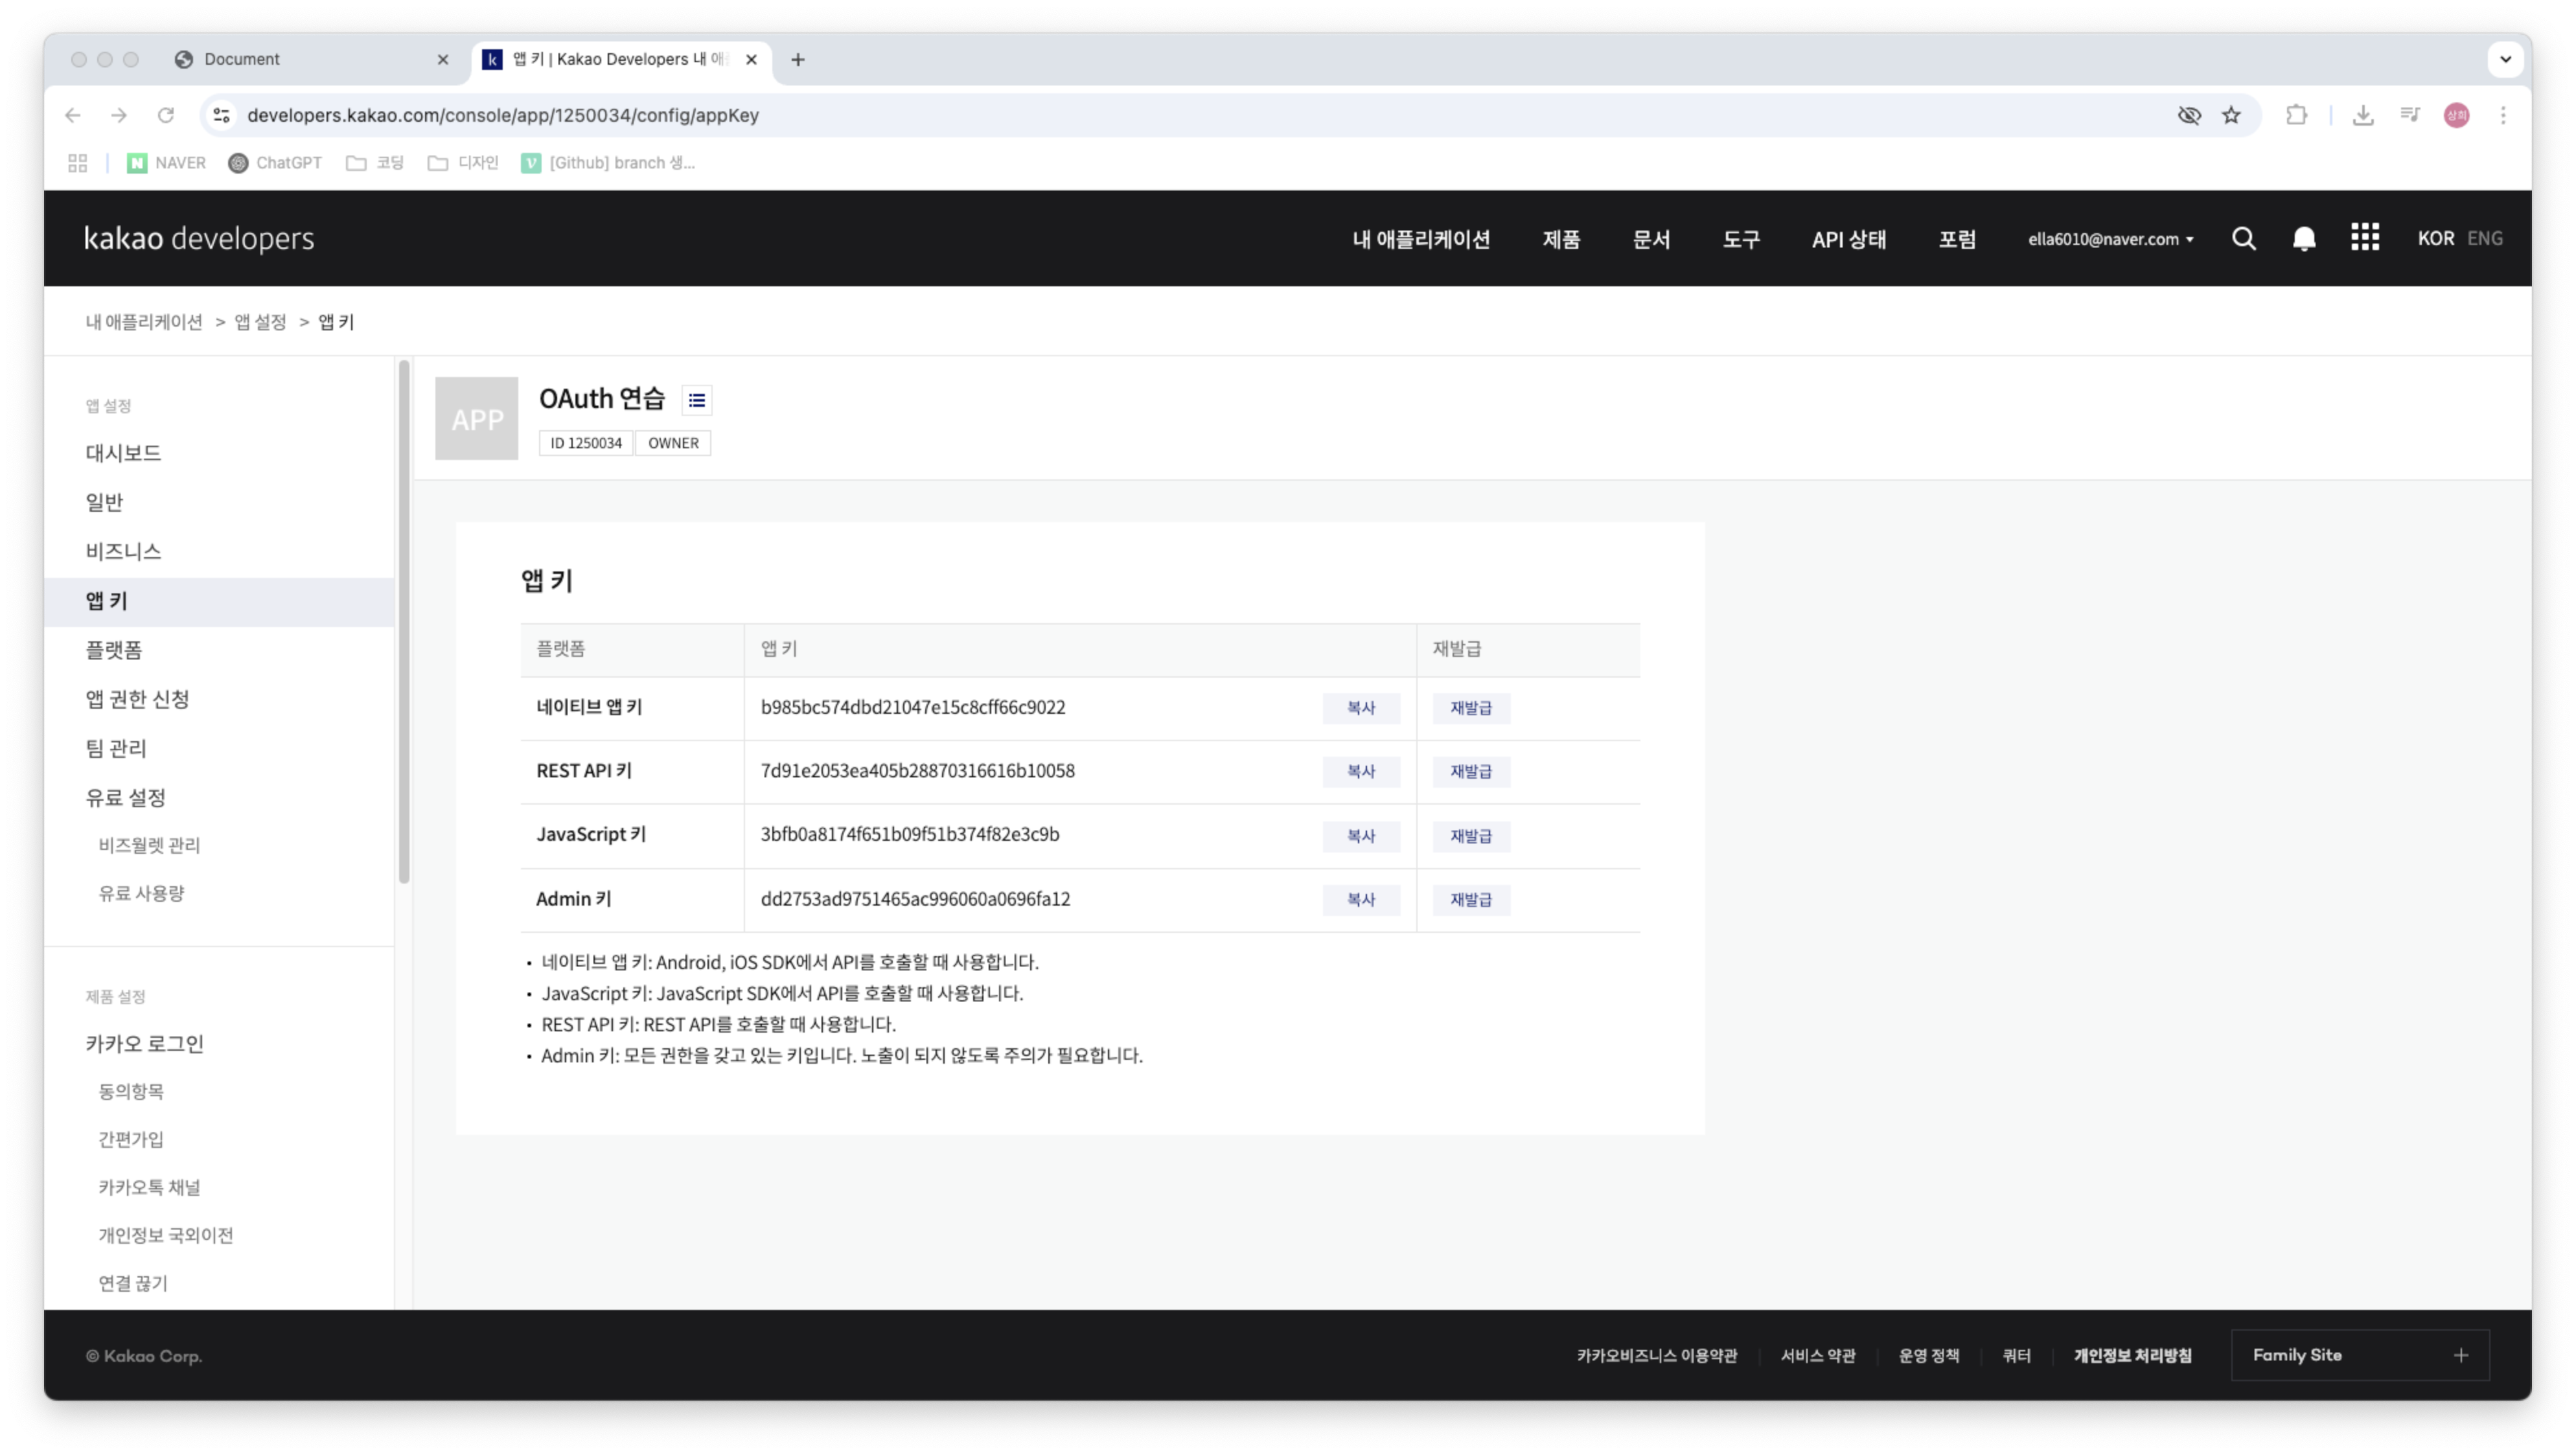Copy the Admin 키
The width and height of the screenshot is (2576, 1455).
1361,900
